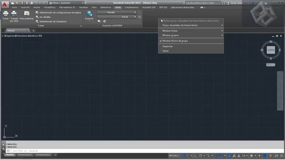Switch to the Insertar ribbon tab
Screen dimensions: 285x160
(x=25, y=8)
